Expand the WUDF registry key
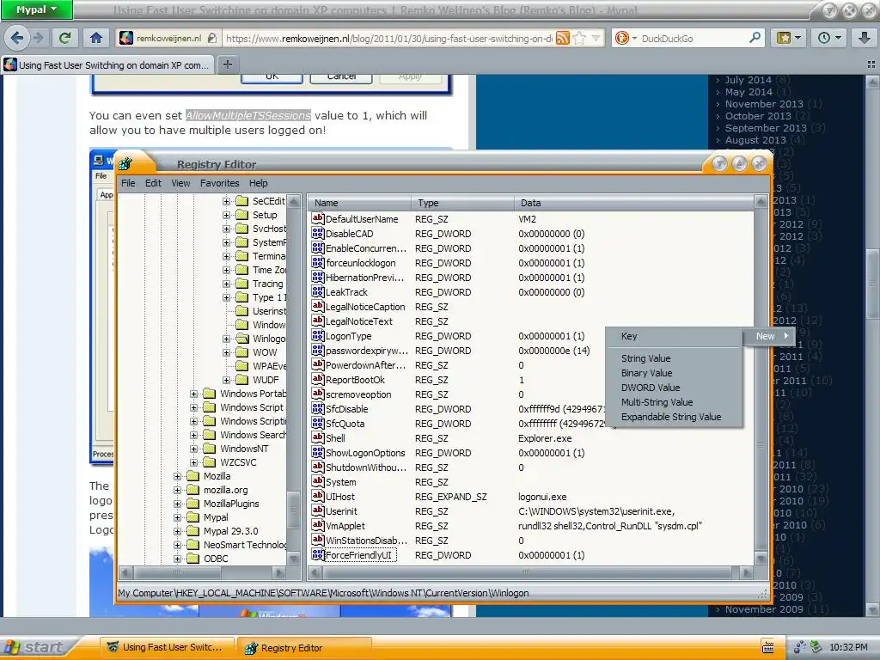Viewport: 880px width, 660px height. pyautogui.click(x=226, y=380)
